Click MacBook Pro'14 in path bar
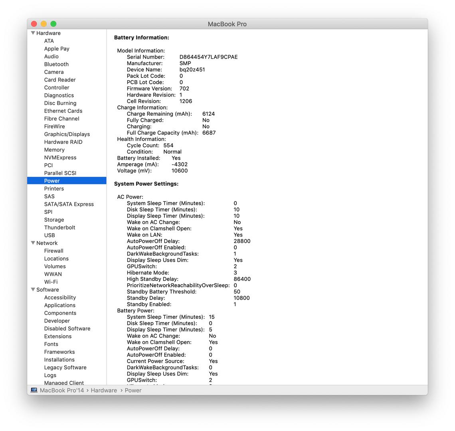 coord(62,390)
